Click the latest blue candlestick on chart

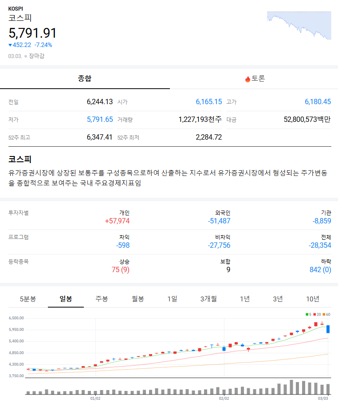click(x=328, y=329)
